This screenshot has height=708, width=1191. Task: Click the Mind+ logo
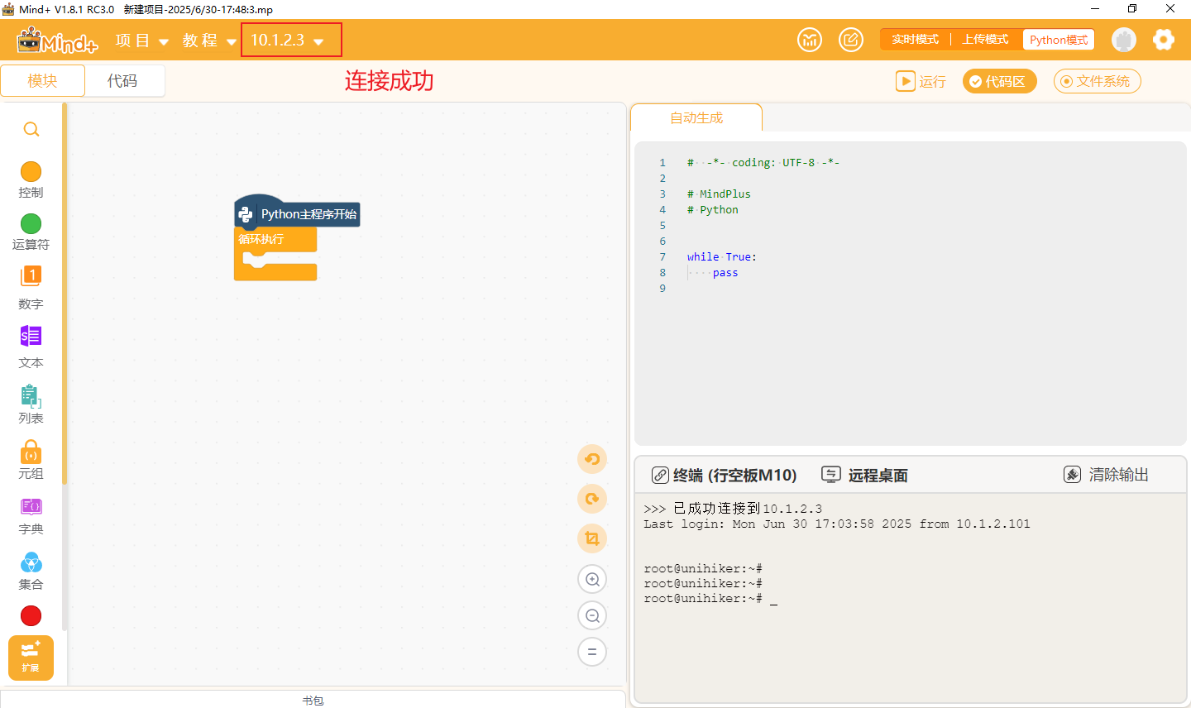pos(57,40)
